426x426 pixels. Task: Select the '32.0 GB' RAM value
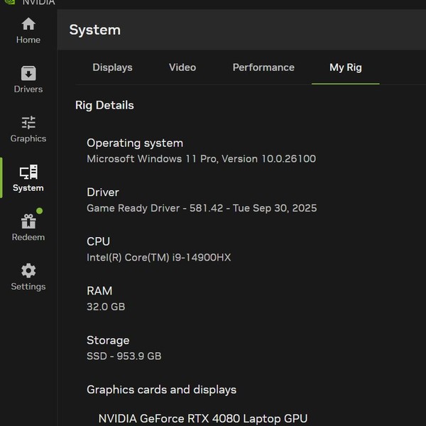pos(106,307)
